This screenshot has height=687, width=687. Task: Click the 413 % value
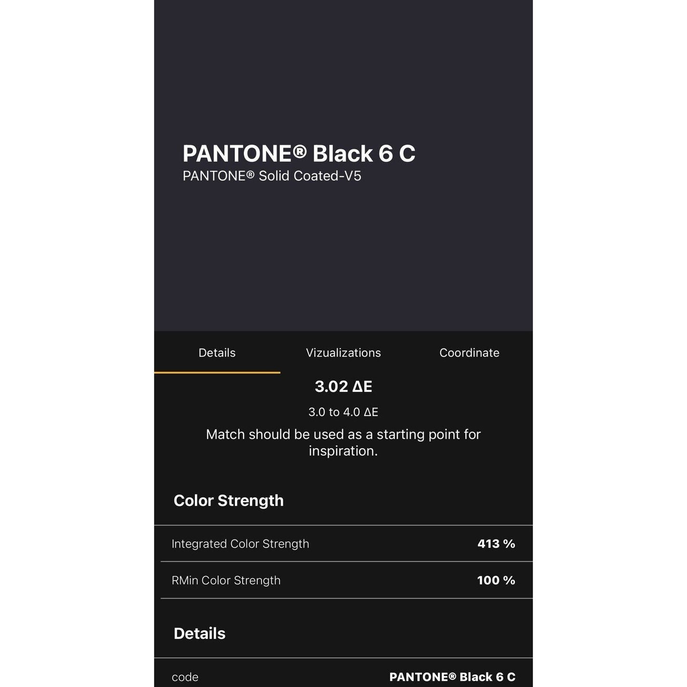[496, 543]
